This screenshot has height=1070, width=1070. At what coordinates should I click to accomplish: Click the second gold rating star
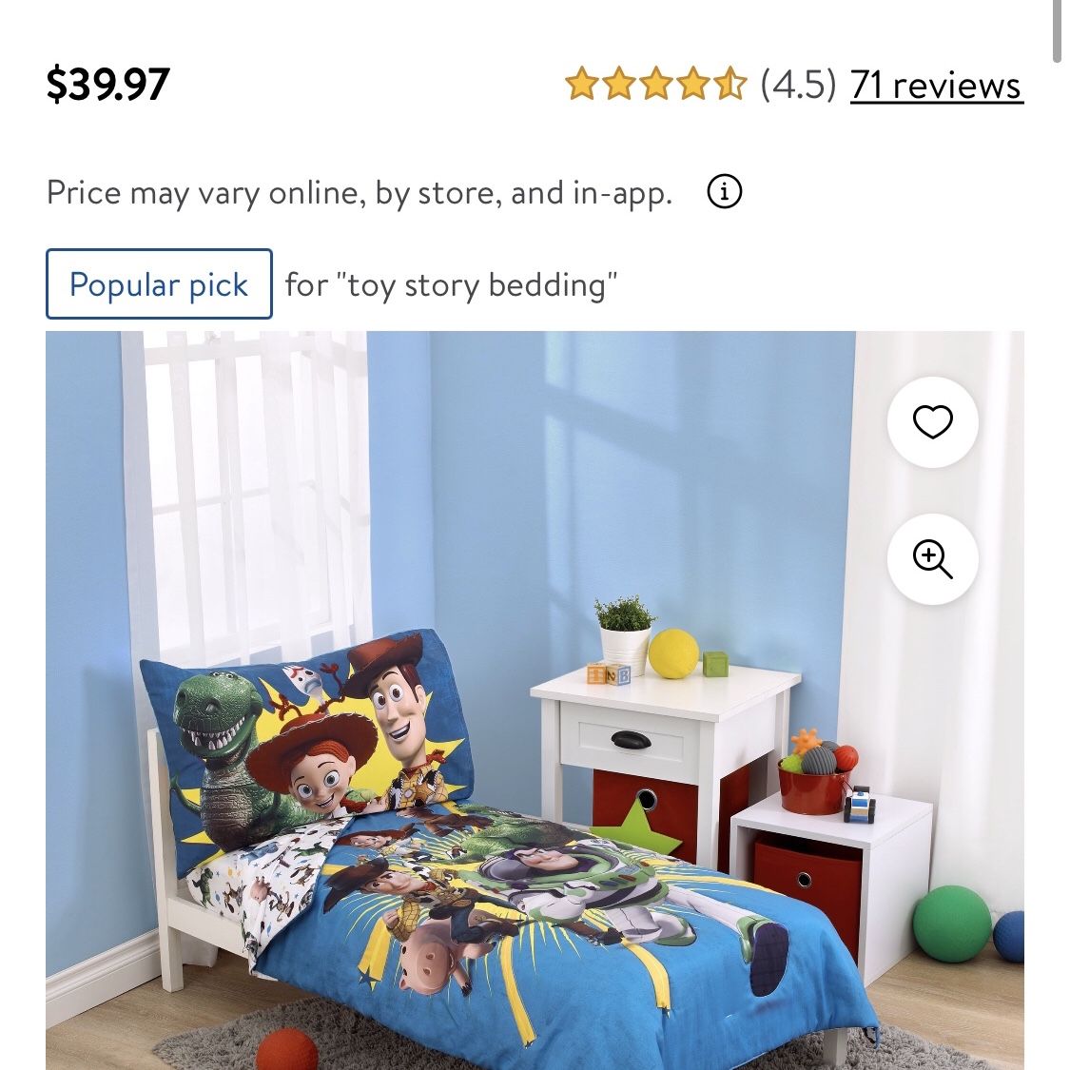[x=619, y=84]
